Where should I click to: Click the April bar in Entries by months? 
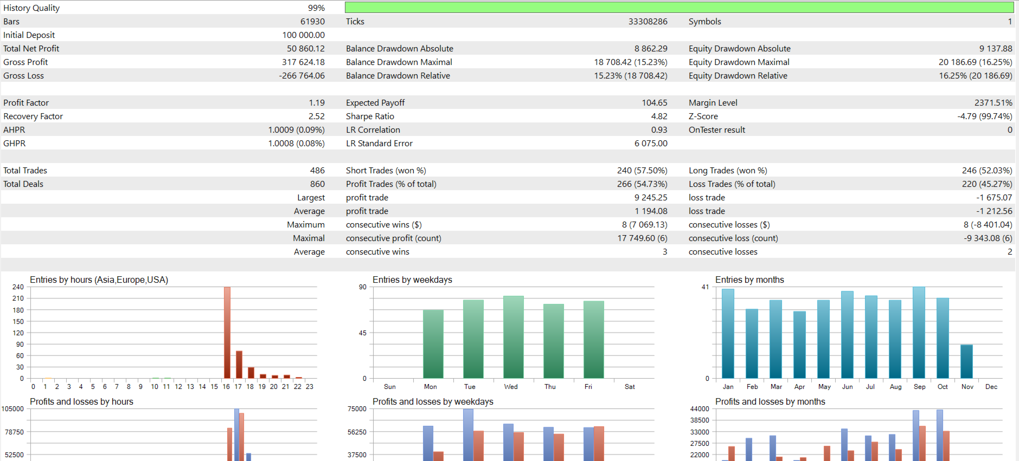click(799, 345)
